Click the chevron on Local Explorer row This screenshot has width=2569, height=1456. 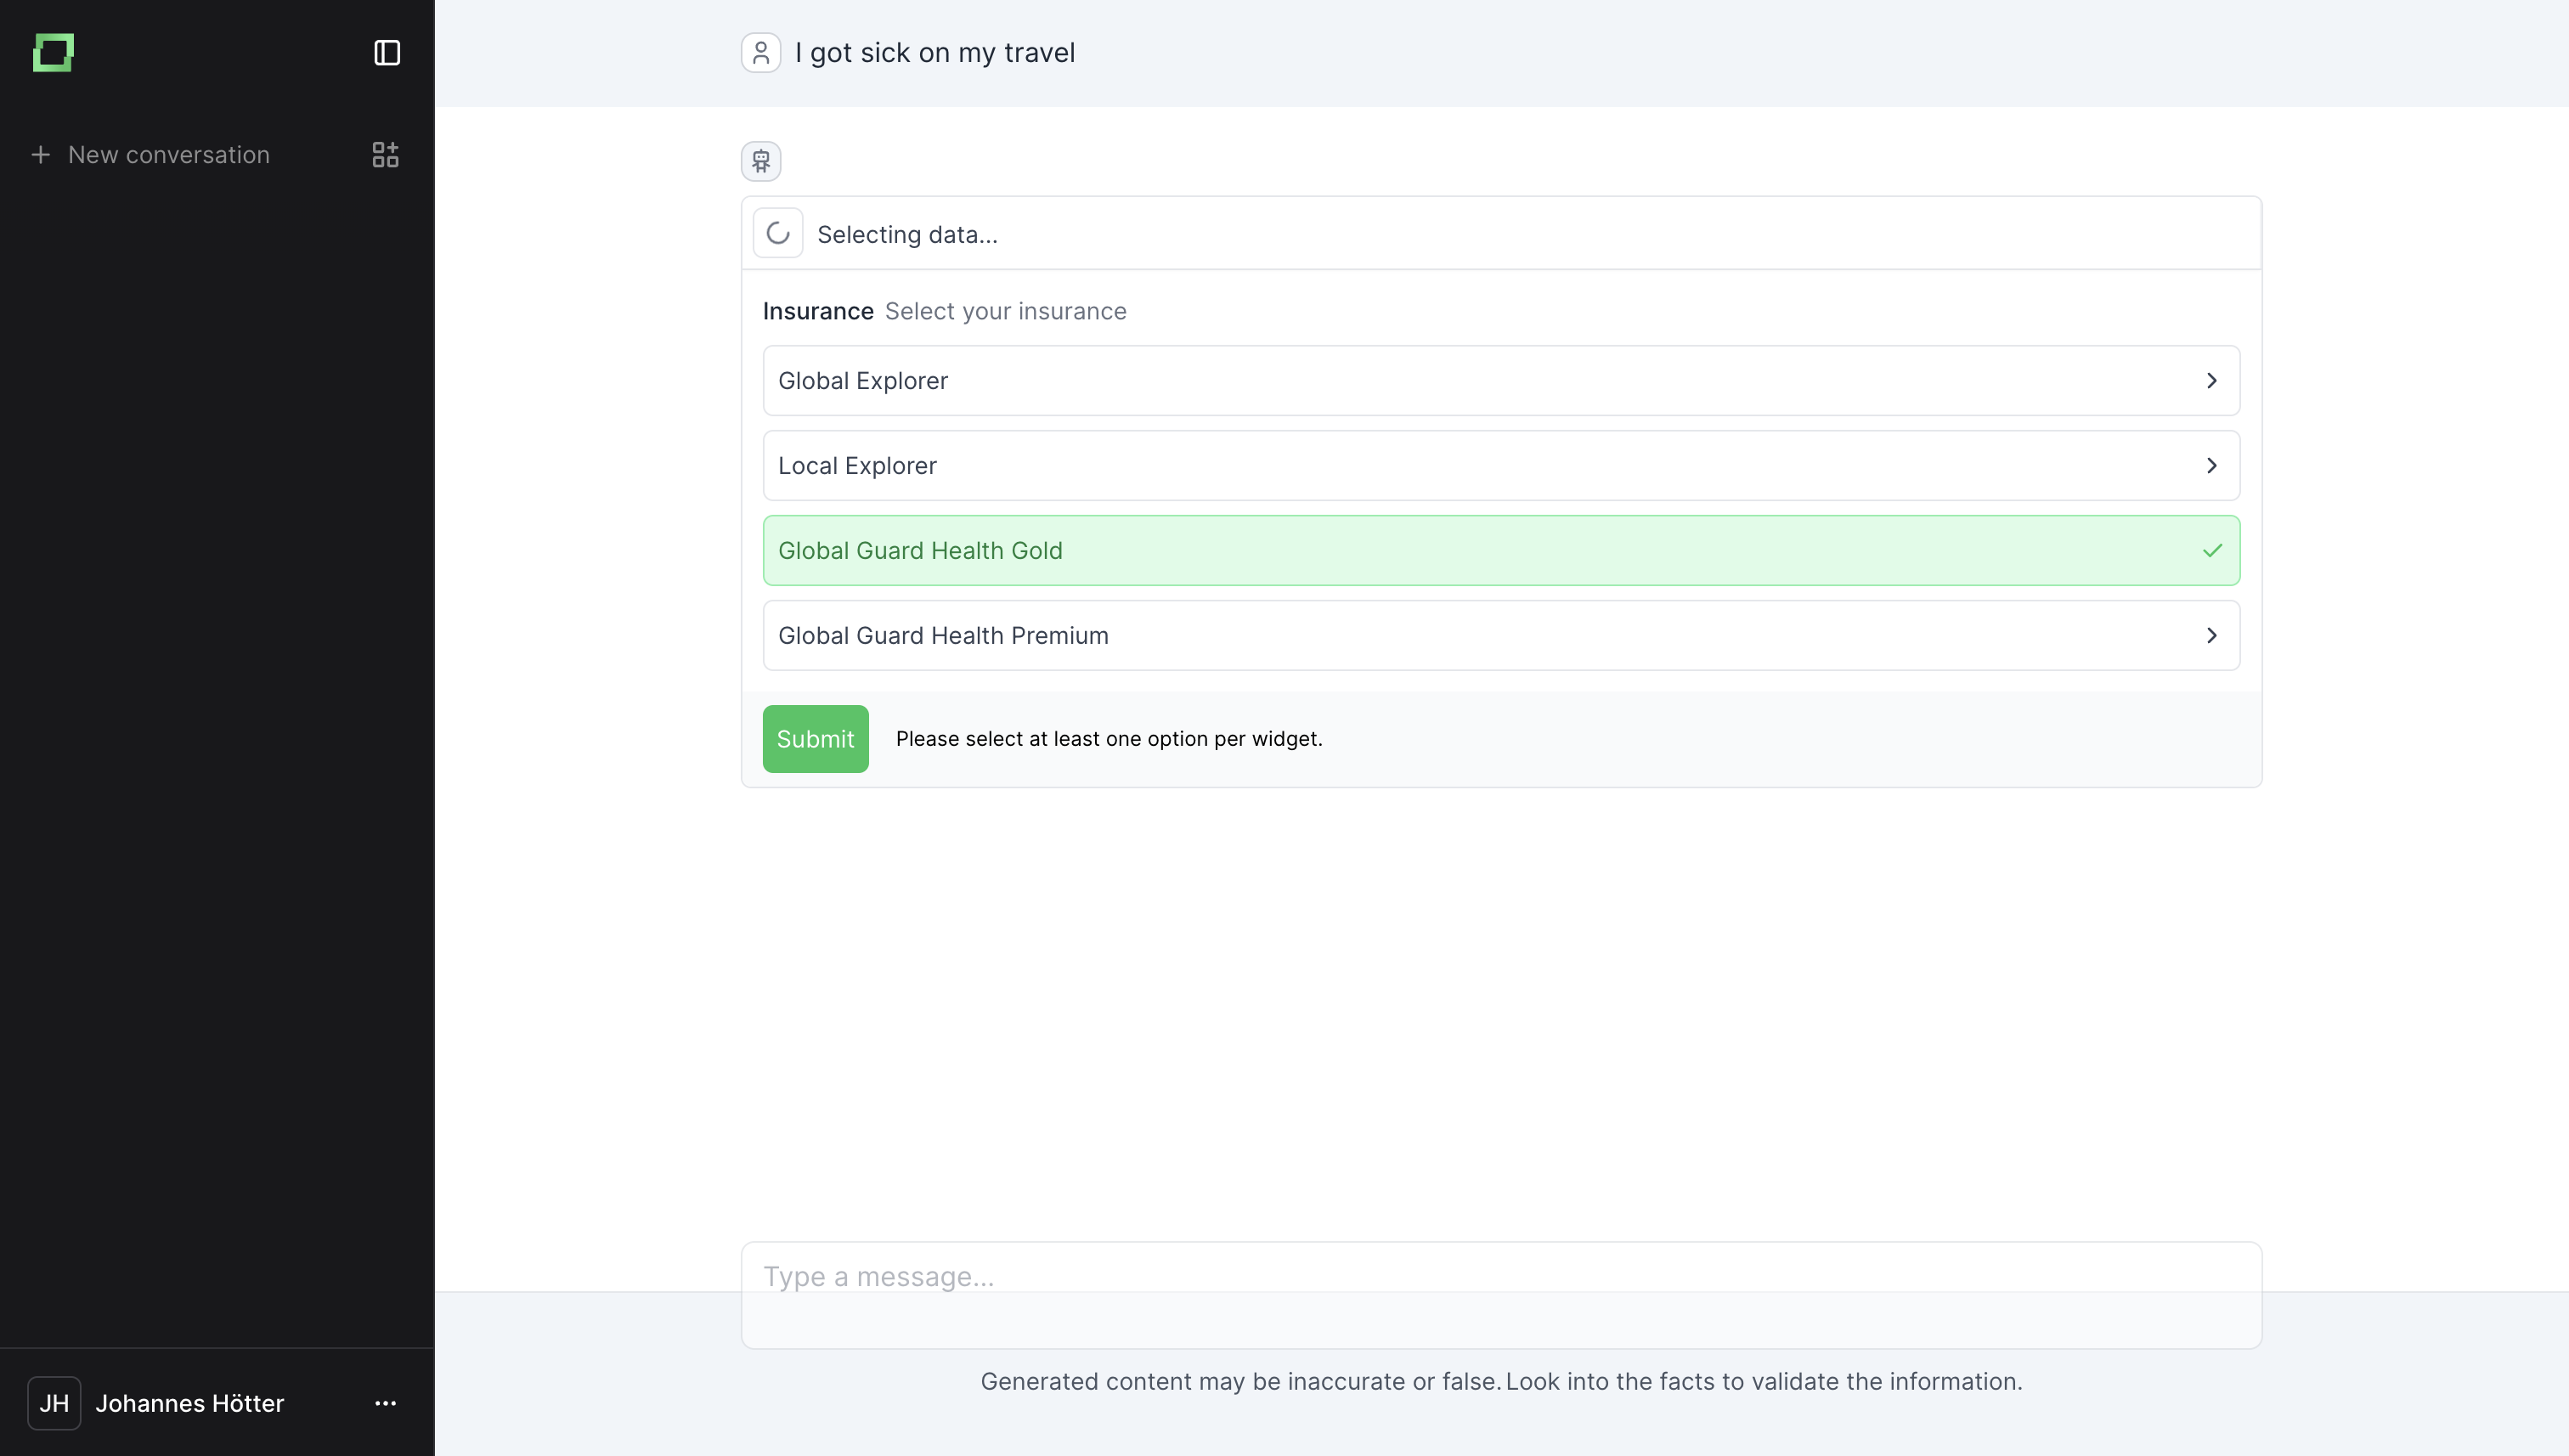pos(2212,465)
